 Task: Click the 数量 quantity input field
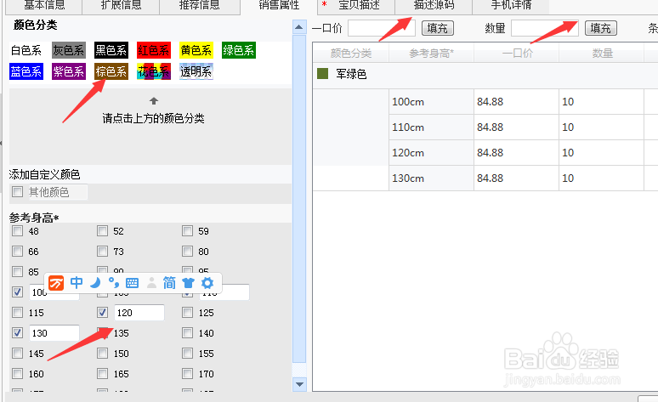tap(545, 28)
